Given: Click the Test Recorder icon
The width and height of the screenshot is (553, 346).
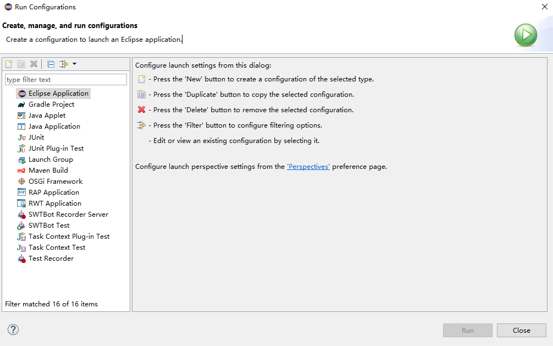Looking at the screenshot, I should [21, 259].
